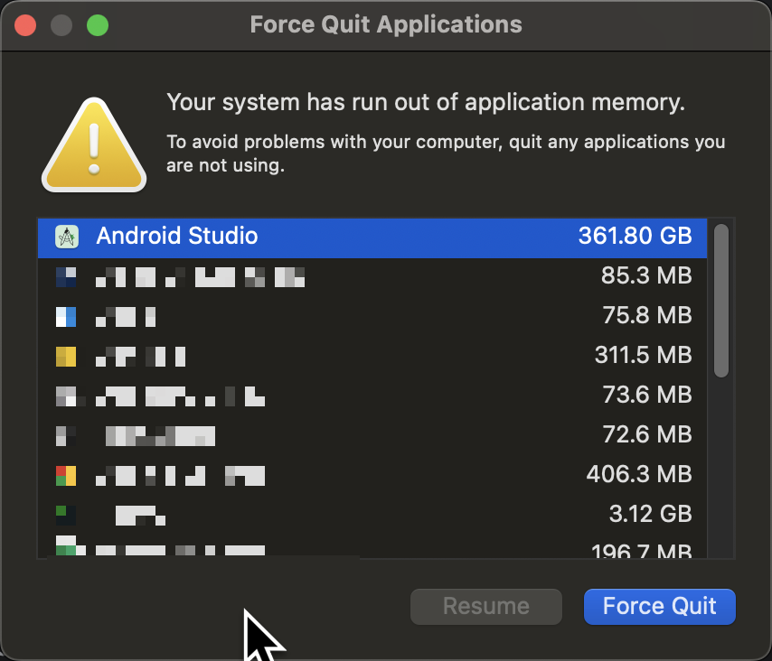Select the partially visible 196.7 MB row
772x661 pixels.
362,550
